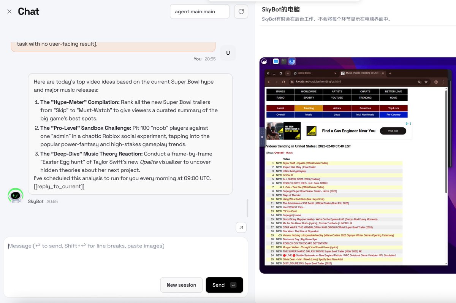Click the SkyBot robot avatar
This screenshot has height=303, width=456.
(16, 195)
